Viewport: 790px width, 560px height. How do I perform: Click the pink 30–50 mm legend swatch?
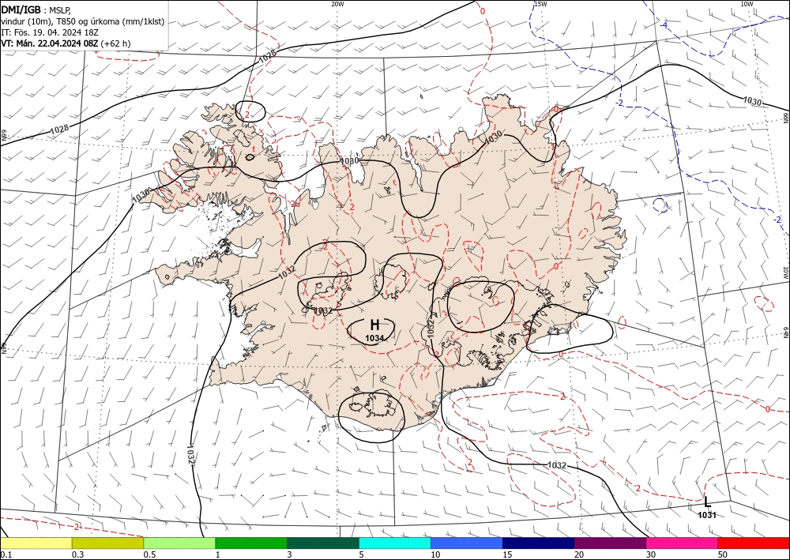coord(683,543)
